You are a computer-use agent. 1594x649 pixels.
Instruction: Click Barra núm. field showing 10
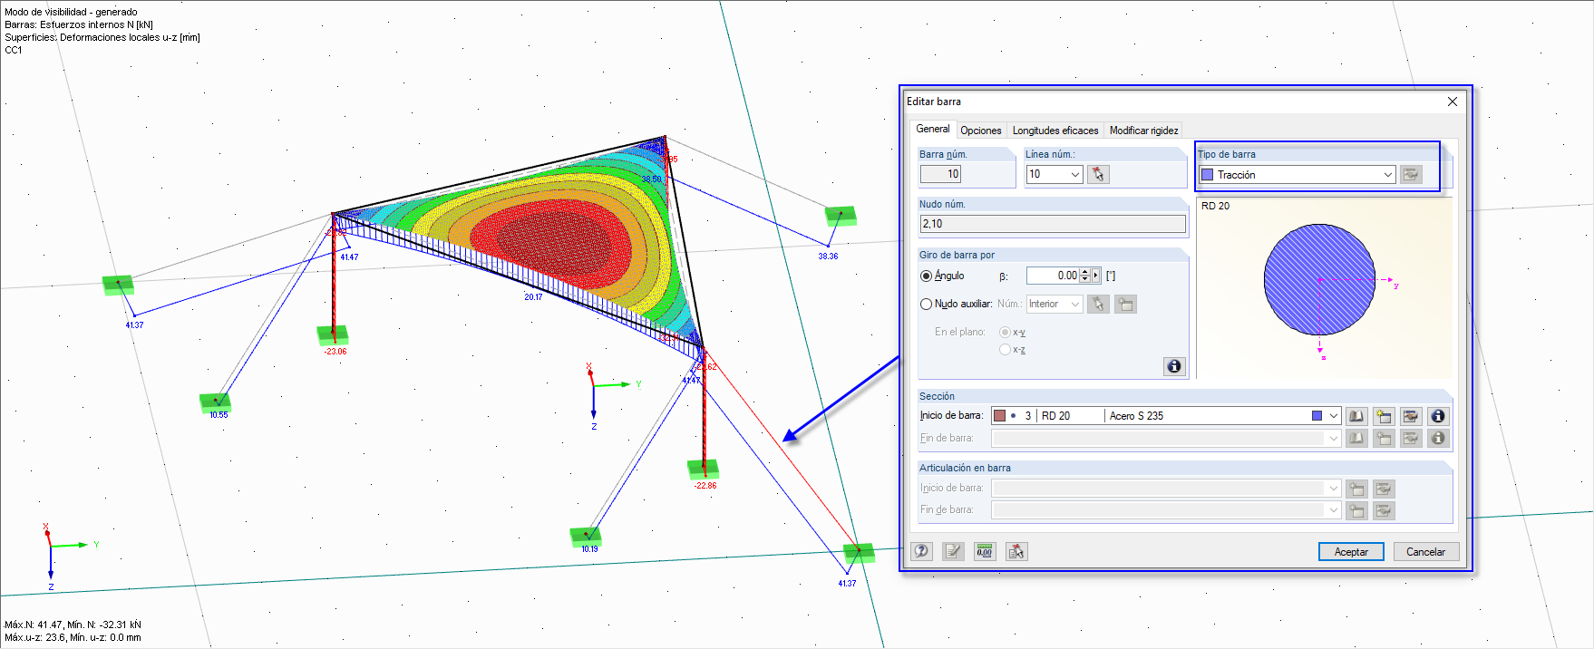[x=941, y=174]
